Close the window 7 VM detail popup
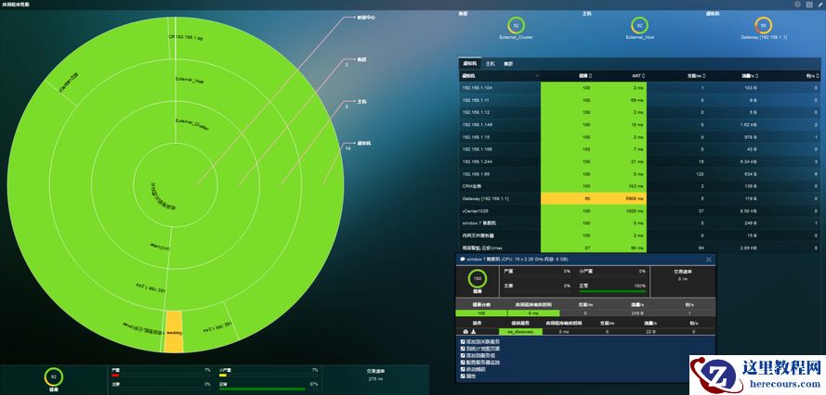This screenshot has width=826, height=395. point(709,260)
